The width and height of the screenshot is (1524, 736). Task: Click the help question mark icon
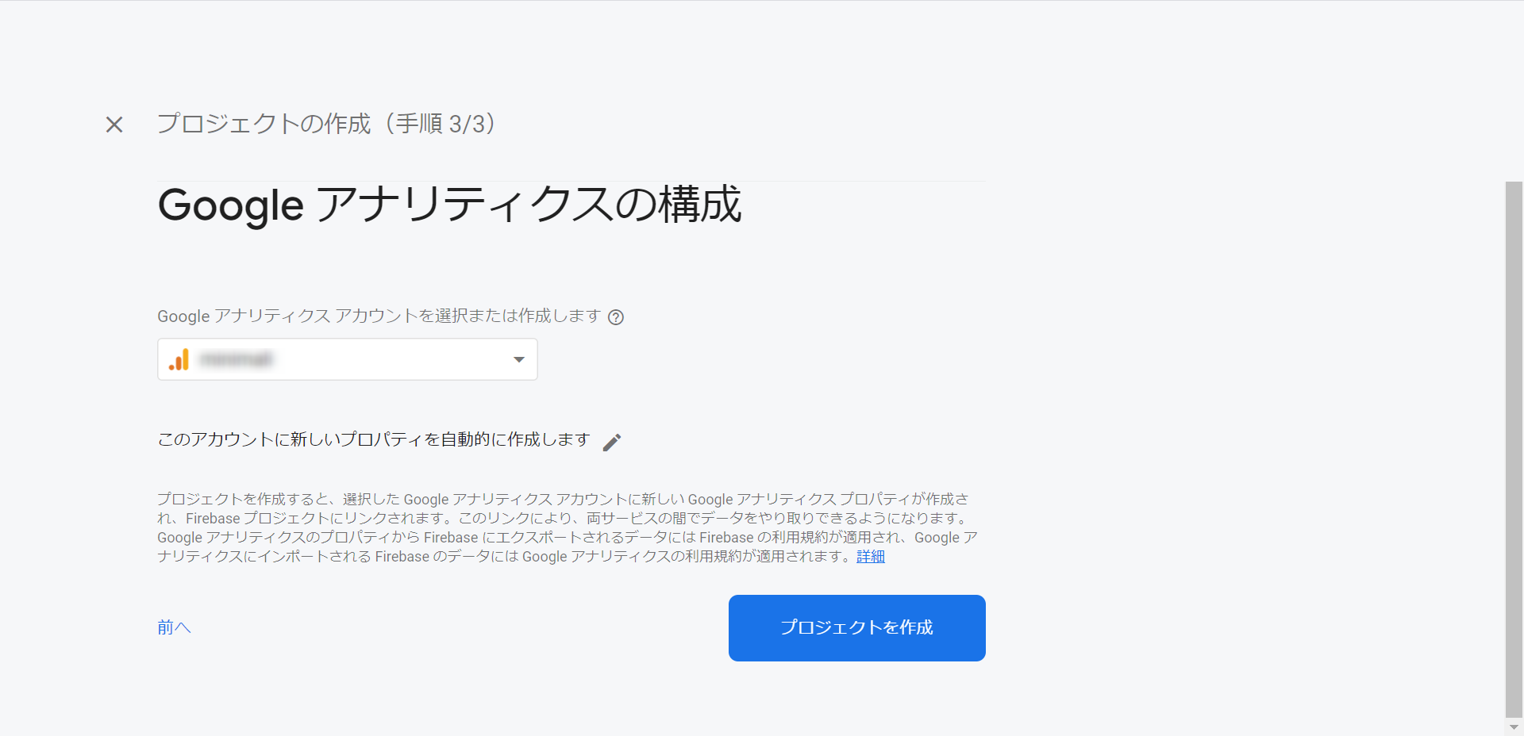click(615, 317)
